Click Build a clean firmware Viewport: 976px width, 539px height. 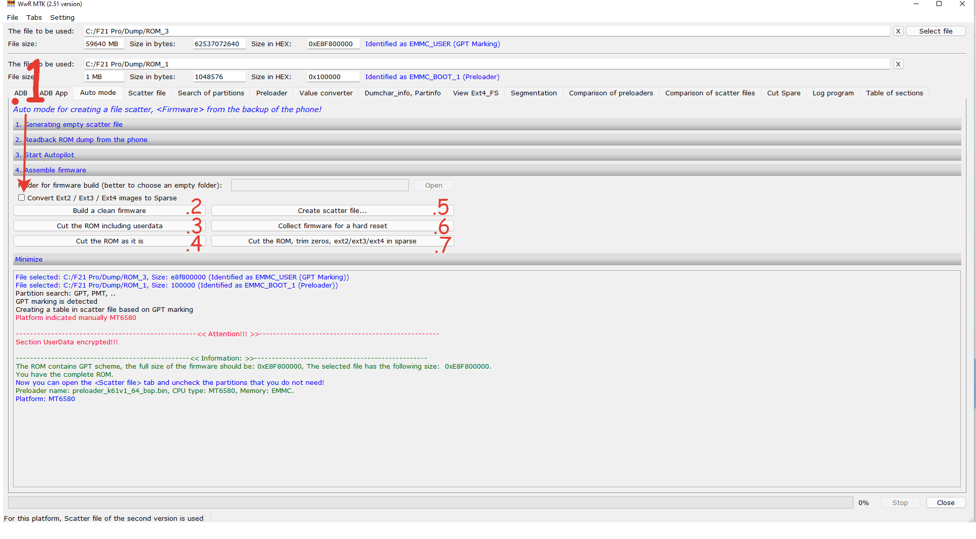[x=109, y=210]
